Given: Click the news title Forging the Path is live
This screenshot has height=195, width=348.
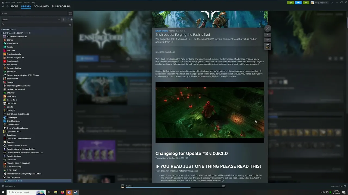Looking at the screenshot, I should 182,35.
